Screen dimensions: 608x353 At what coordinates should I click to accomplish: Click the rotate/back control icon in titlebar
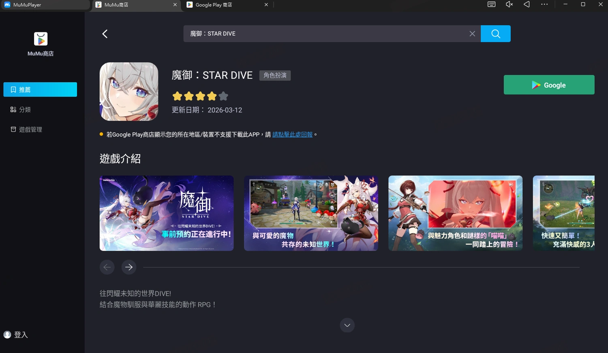click(527, 4)
